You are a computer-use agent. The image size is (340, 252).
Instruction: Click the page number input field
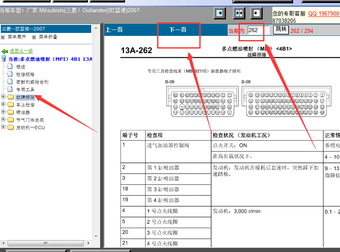pos(258,30)
